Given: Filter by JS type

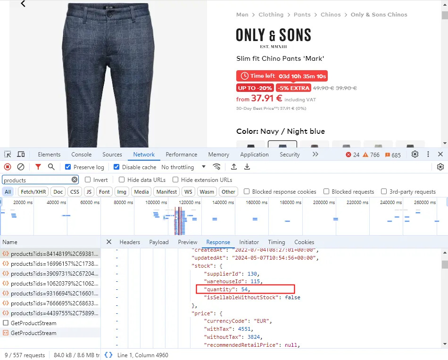Looking at the screenshot, I should pyautogui.click(x=89, y=192).
